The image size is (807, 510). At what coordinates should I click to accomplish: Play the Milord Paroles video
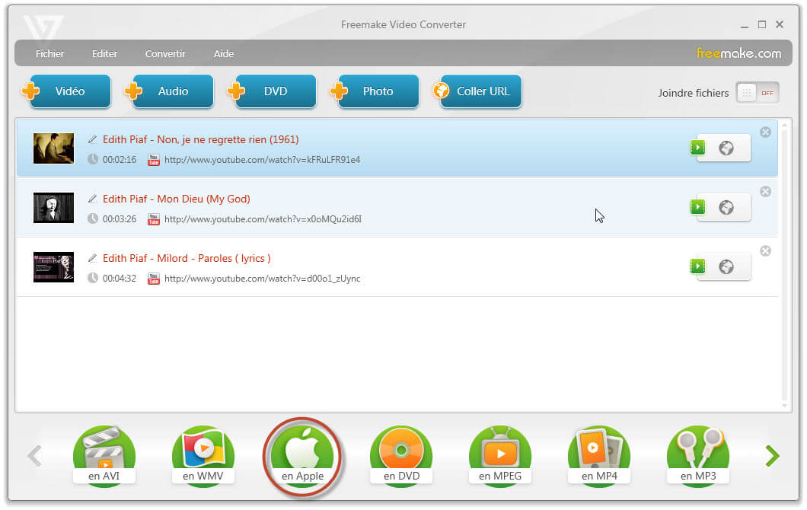point(698,266)
